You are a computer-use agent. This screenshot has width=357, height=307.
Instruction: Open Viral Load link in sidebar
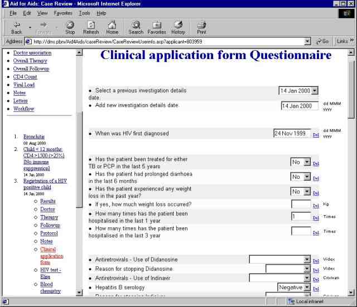tap(23, 85)
